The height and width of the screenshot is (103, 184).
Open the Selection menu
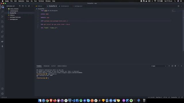coord(21,1)
